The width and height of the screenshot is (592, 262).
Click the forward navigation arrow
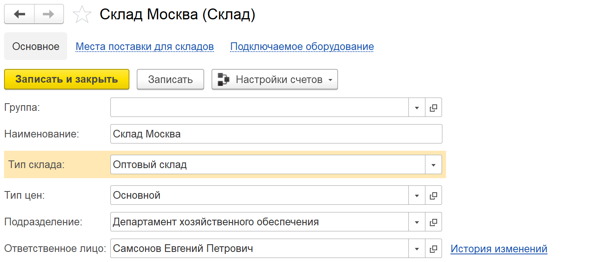(x=49, y=15)
